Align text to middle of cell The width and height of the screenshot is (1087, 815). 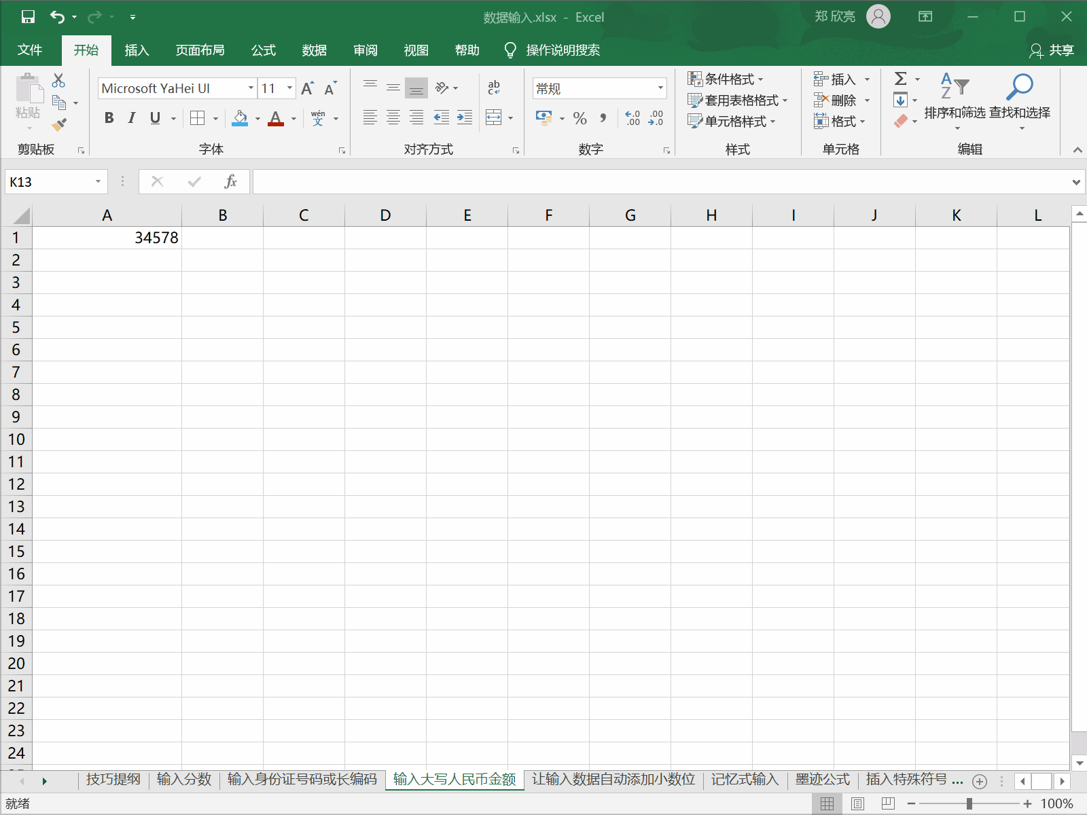(393, 88)
